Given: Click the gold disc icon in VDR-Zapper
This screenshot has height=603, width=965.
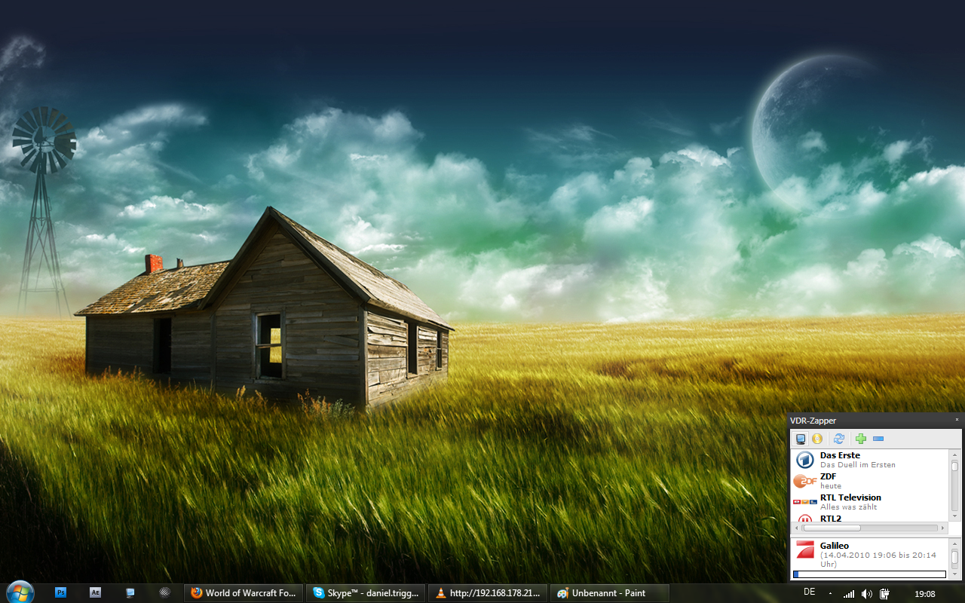Looking at the screenshot, I should 817,439.
